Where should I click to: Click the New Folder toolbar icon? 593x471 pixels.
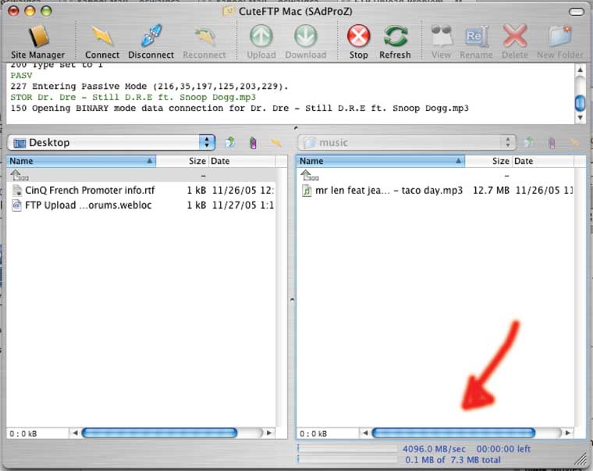point(559,41)
